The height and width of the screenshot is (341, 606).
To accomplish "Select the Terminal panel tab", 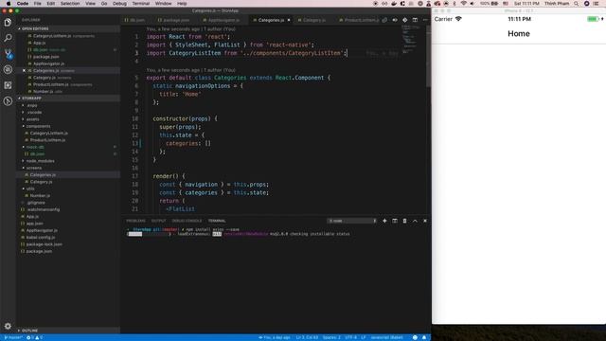I will (x=217, y=221).
